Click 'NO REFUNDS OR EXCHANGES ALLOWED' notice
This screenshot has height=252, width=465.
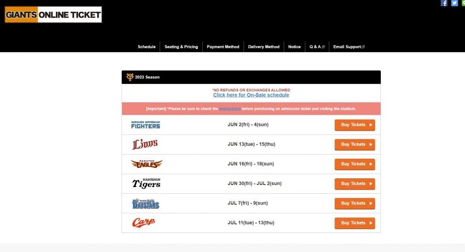click(x=251, y=90)
